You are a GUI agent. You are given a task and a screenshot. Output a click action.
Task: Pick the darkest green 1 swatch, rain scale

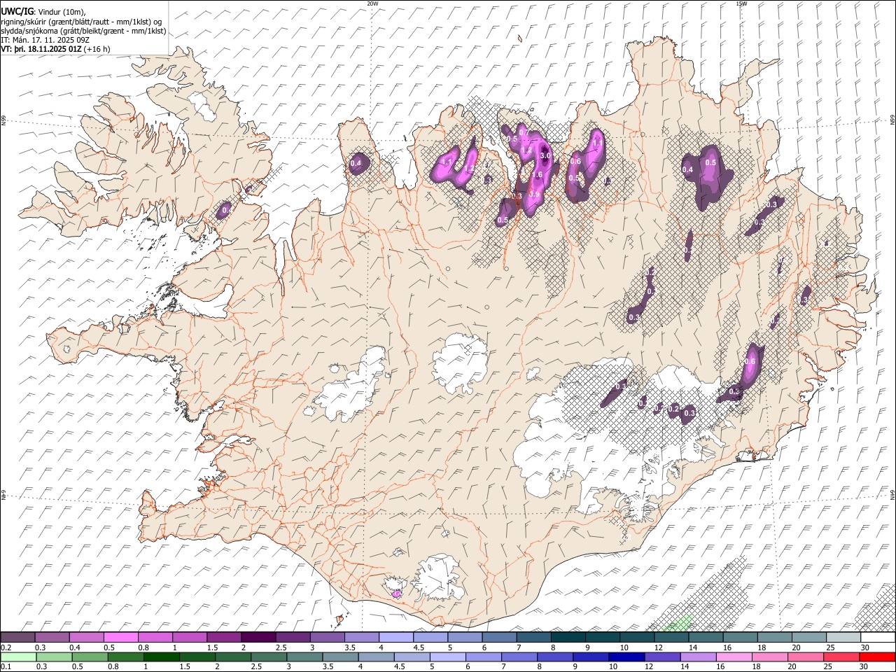click(161, 657)
